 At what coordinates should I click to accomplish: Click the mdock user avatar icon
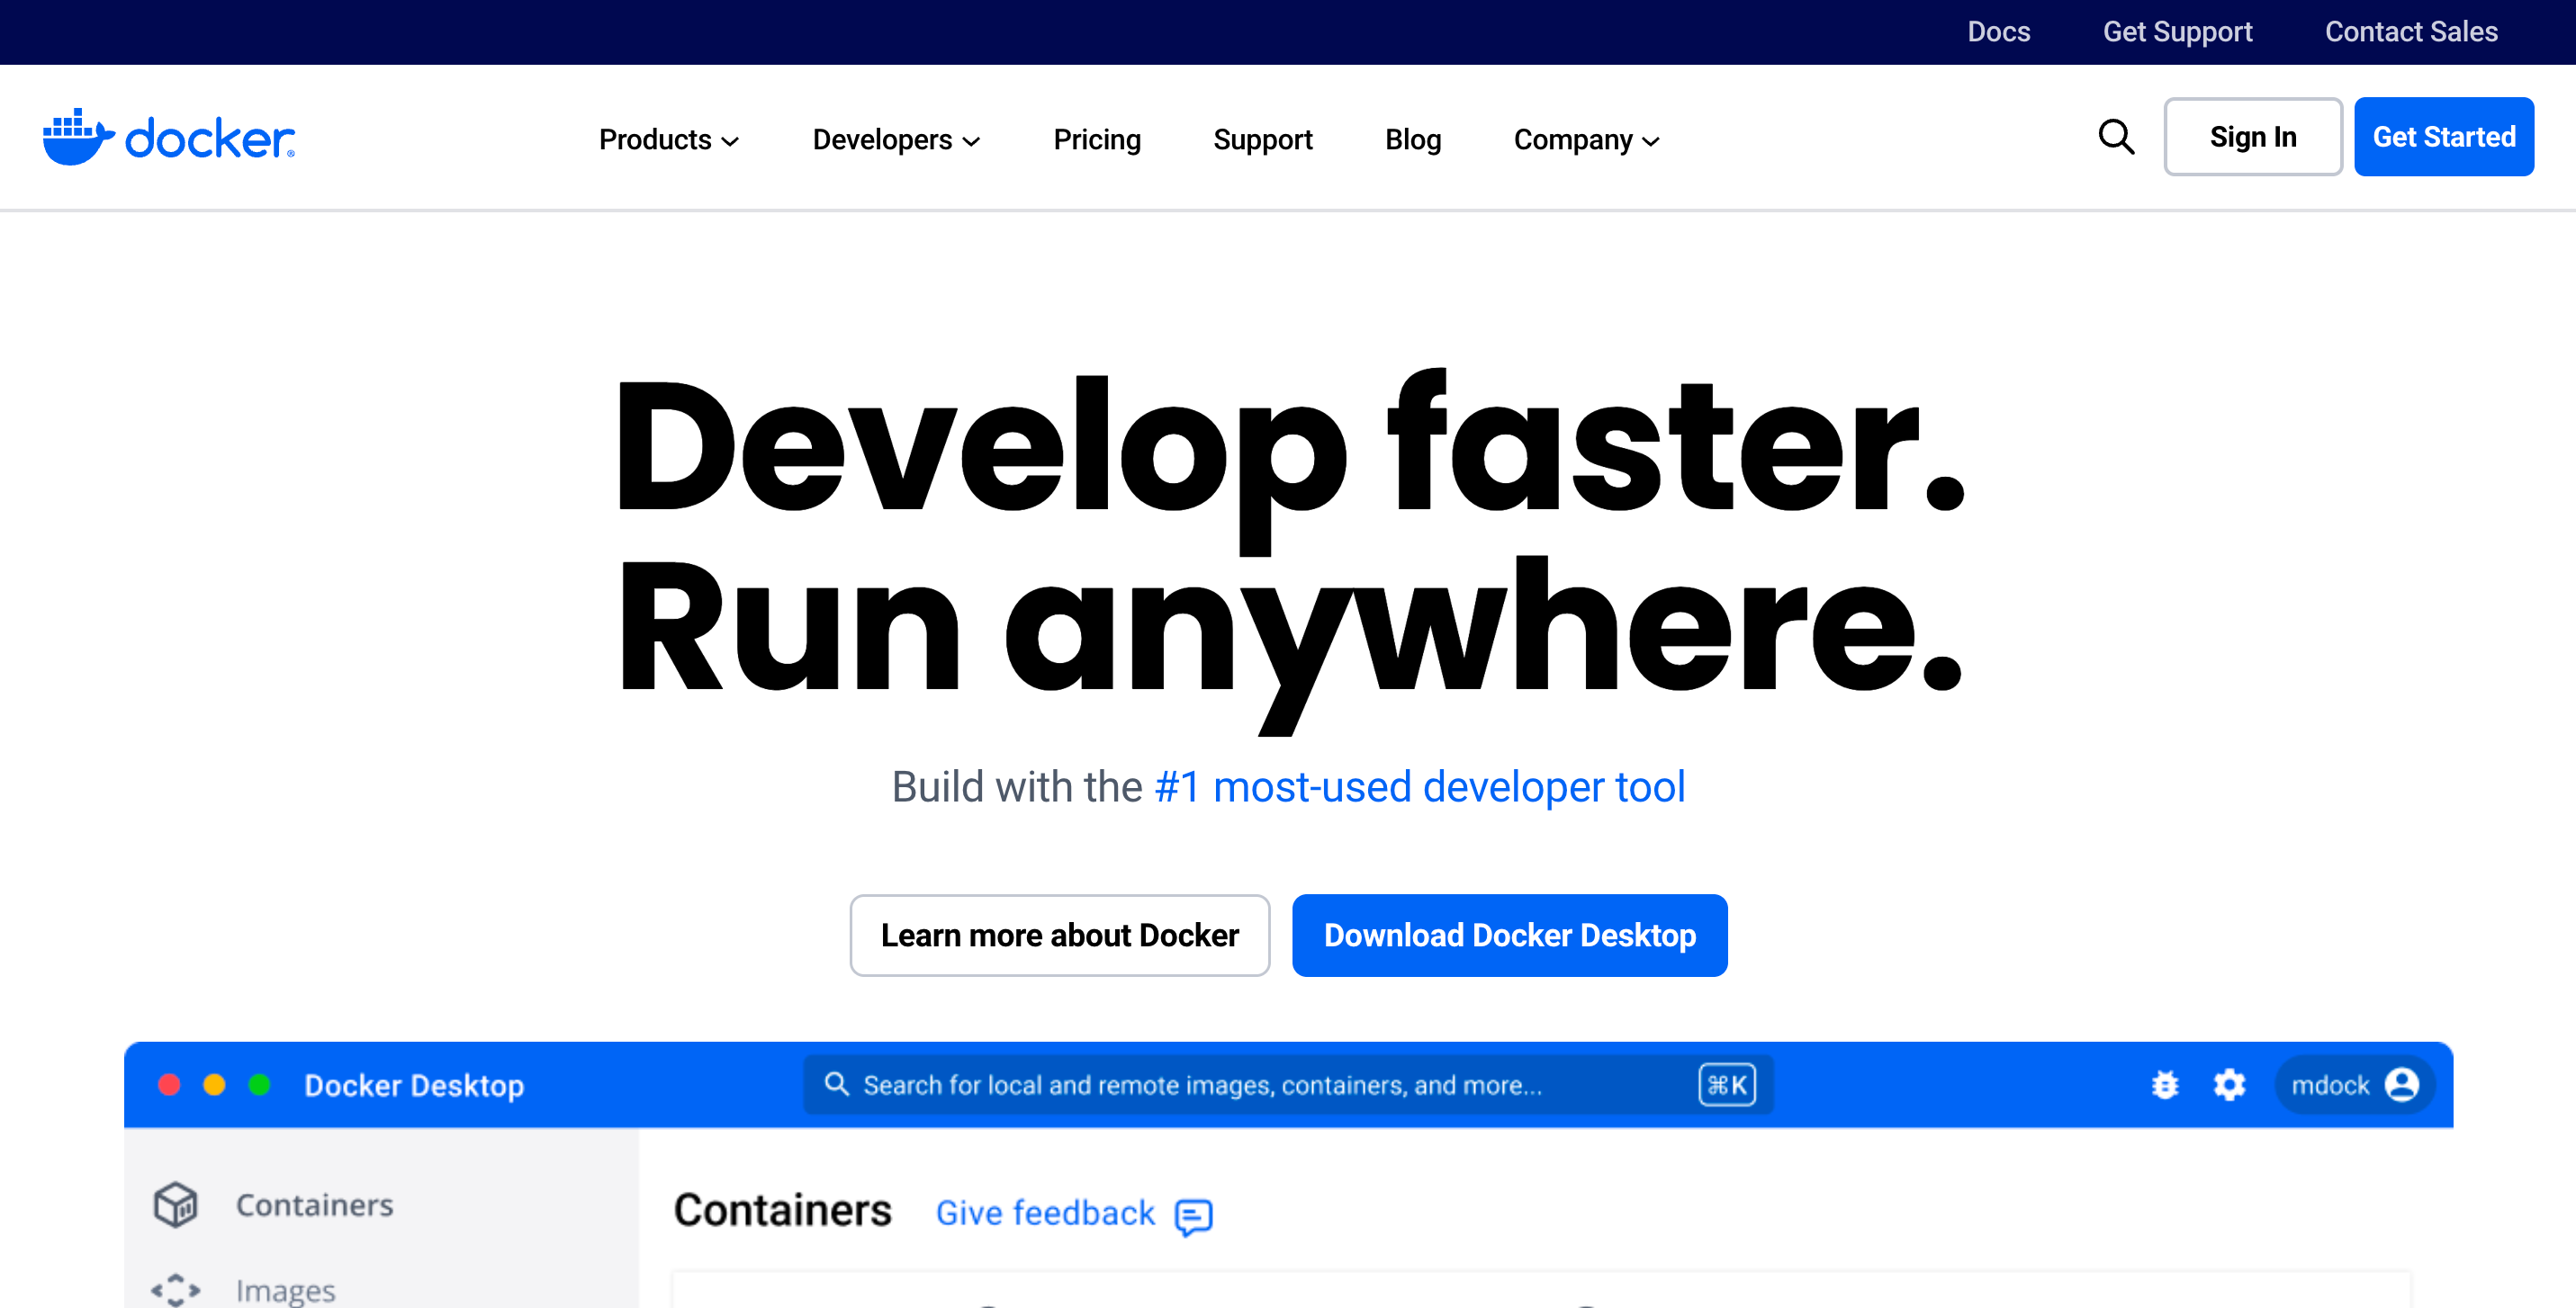[x=2402, y=1084]
